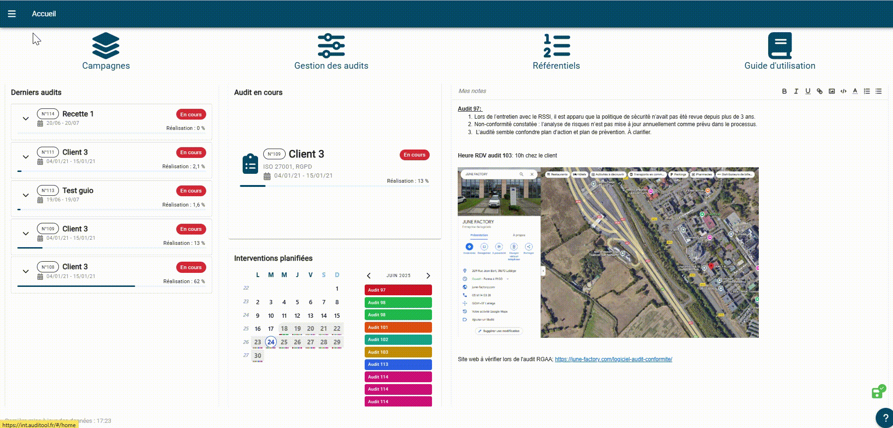893x428 pixels.
Task: Open the Référentiels page
Action: 556,51
